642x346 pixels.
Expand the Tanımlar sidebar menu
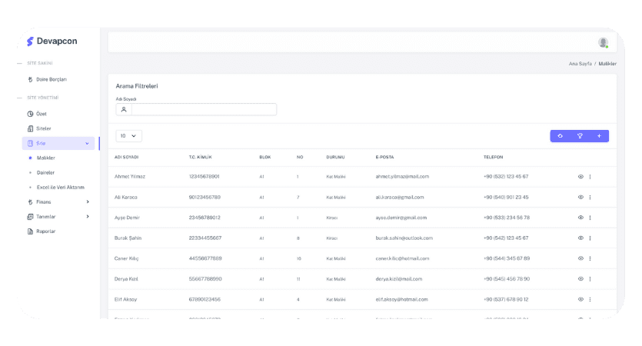coord(58,217)
